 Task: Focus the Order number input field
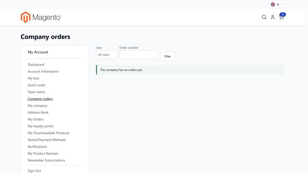(139, 55)
